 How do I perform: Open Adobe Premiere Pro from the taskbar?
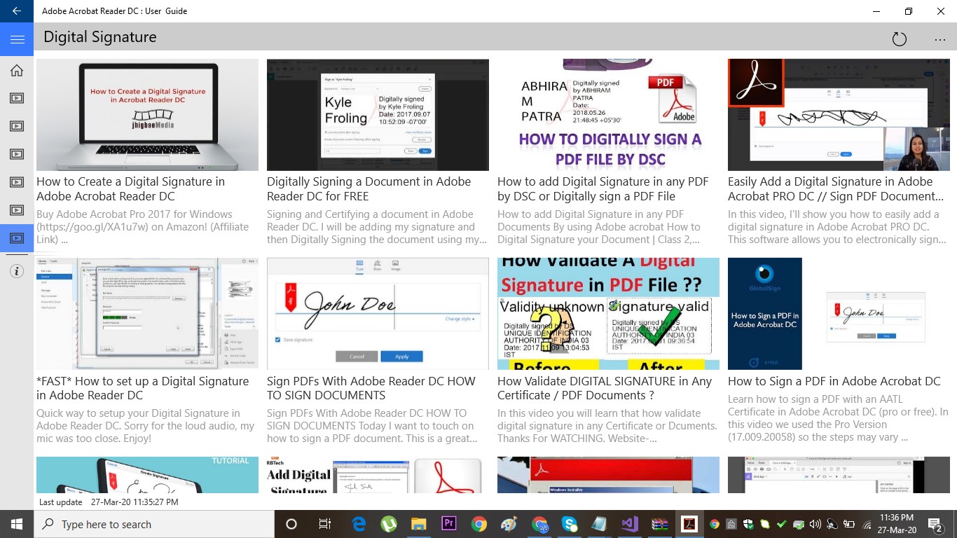(x=449, y=524)
